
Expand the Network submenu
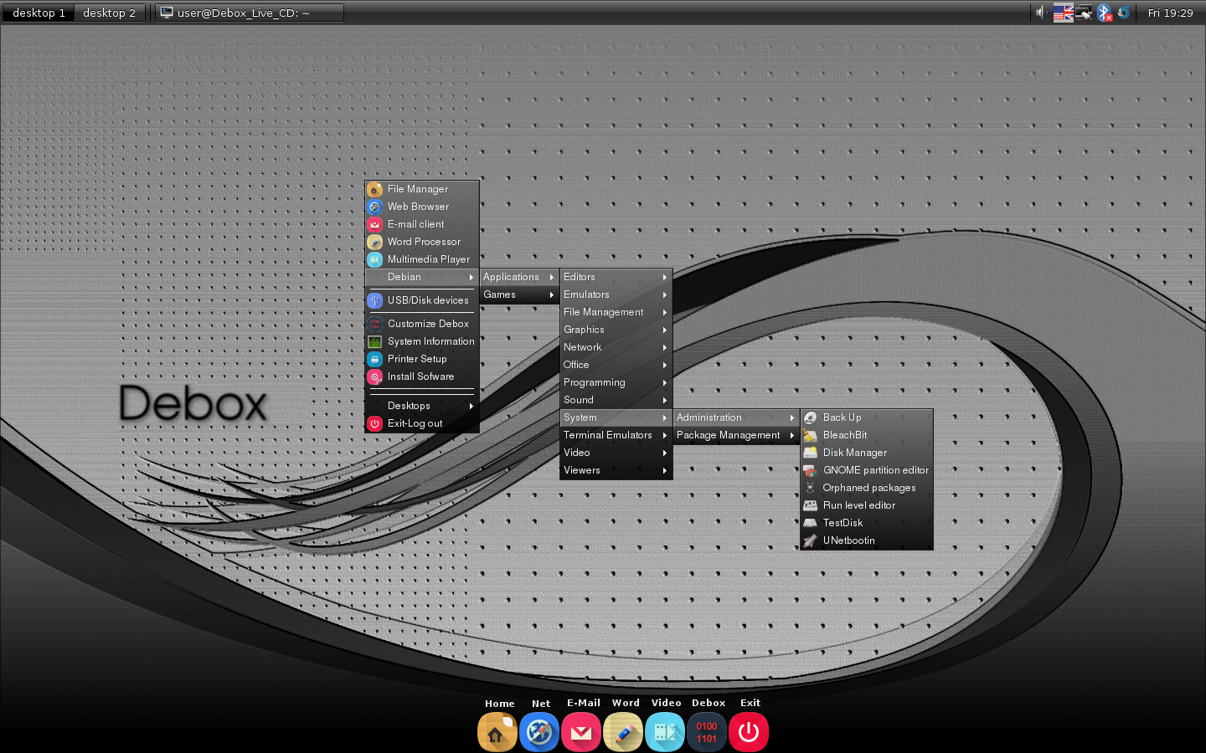616,347
